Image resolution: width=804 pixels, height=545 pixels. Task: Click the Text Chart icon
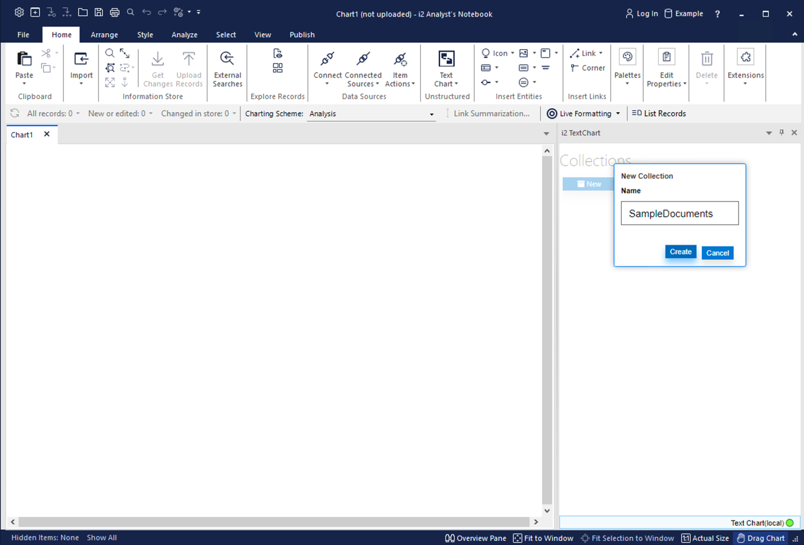pyautogui.click(x=447, y=59)
